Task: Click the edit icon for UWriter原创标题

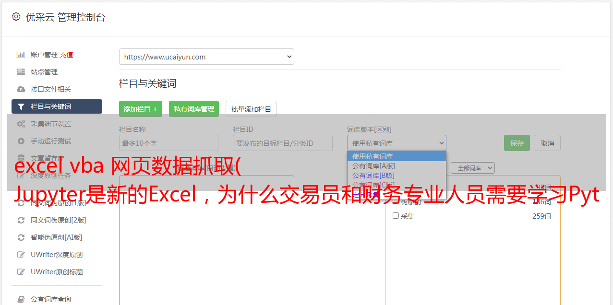Action: click(x=21, y=272)
